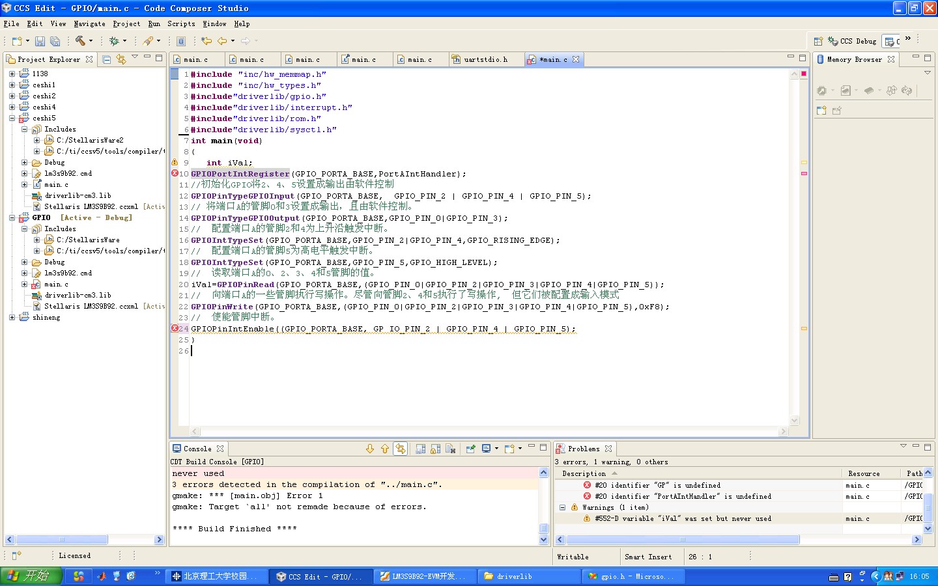The width and height of the screenshot is (938, 586).
Task: Switch to the CCS Debug perspective
Action: pos(852,41)
